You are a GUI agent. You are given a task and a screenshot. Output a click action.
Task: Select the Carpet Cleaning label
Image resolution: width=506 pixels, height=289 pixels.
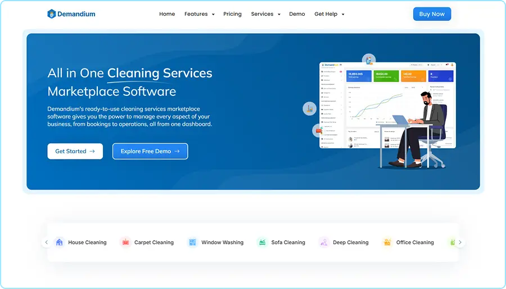click(x=153, y=242)
